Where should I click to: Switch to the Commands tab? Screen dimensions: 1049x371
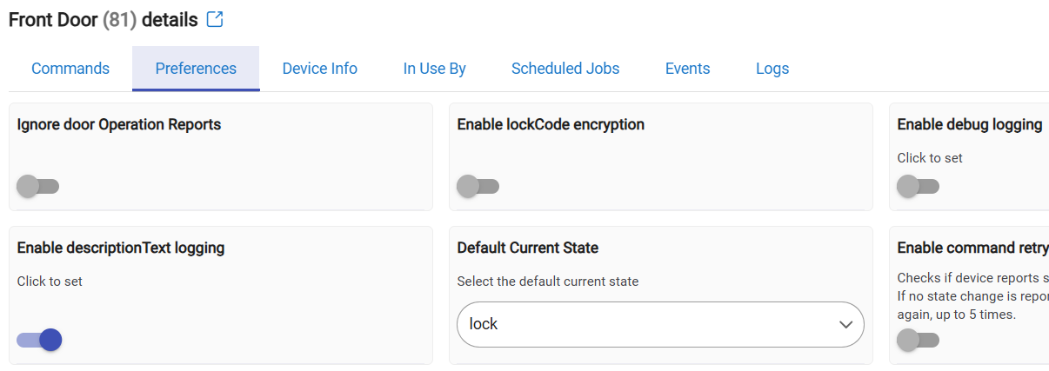pos(70,69)
